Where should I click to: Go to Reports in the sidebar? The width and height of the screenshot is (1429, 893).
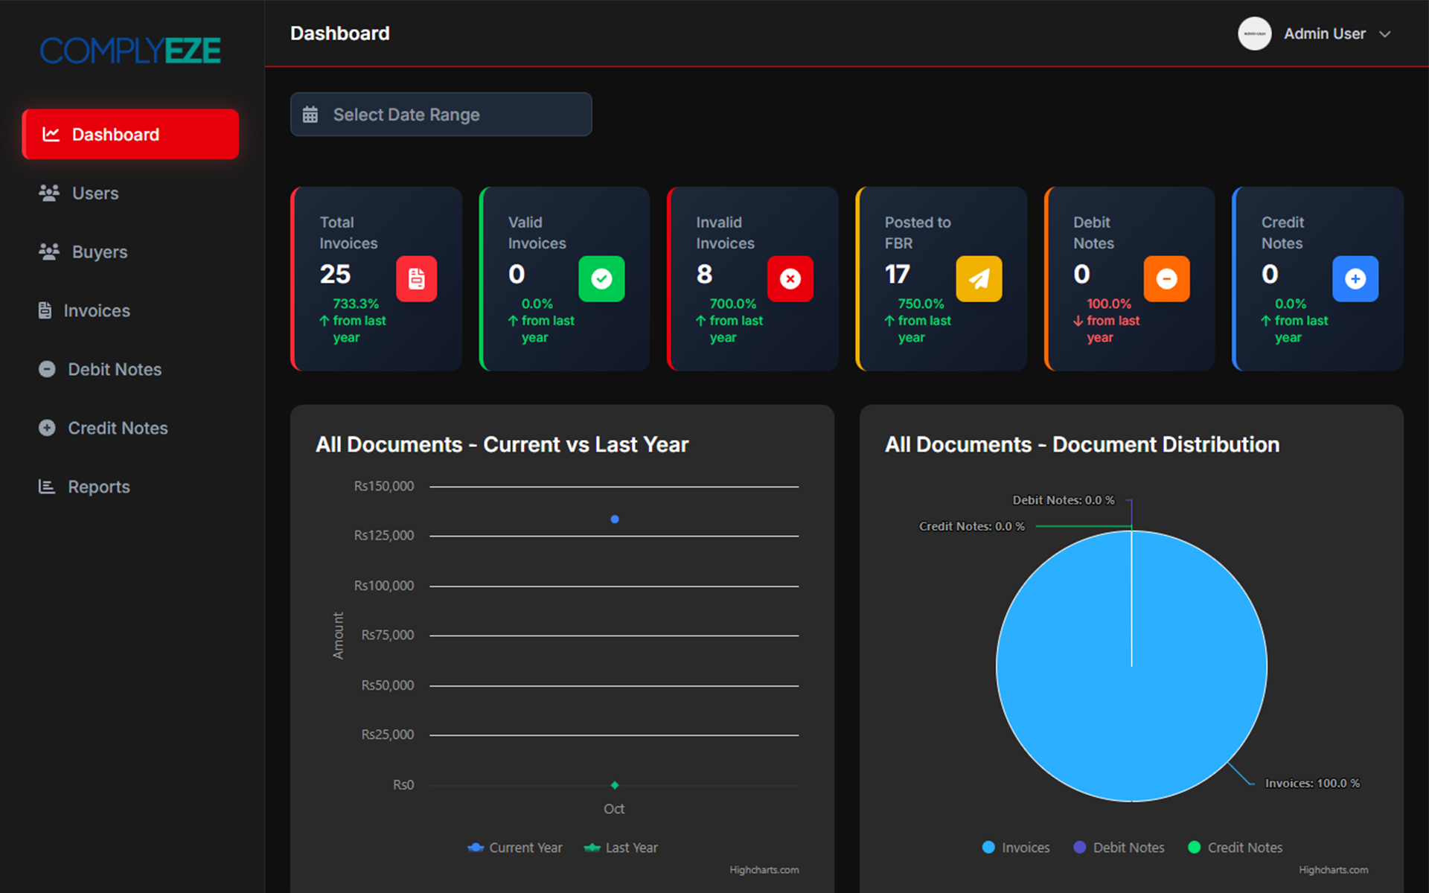(x=98, y=487)
